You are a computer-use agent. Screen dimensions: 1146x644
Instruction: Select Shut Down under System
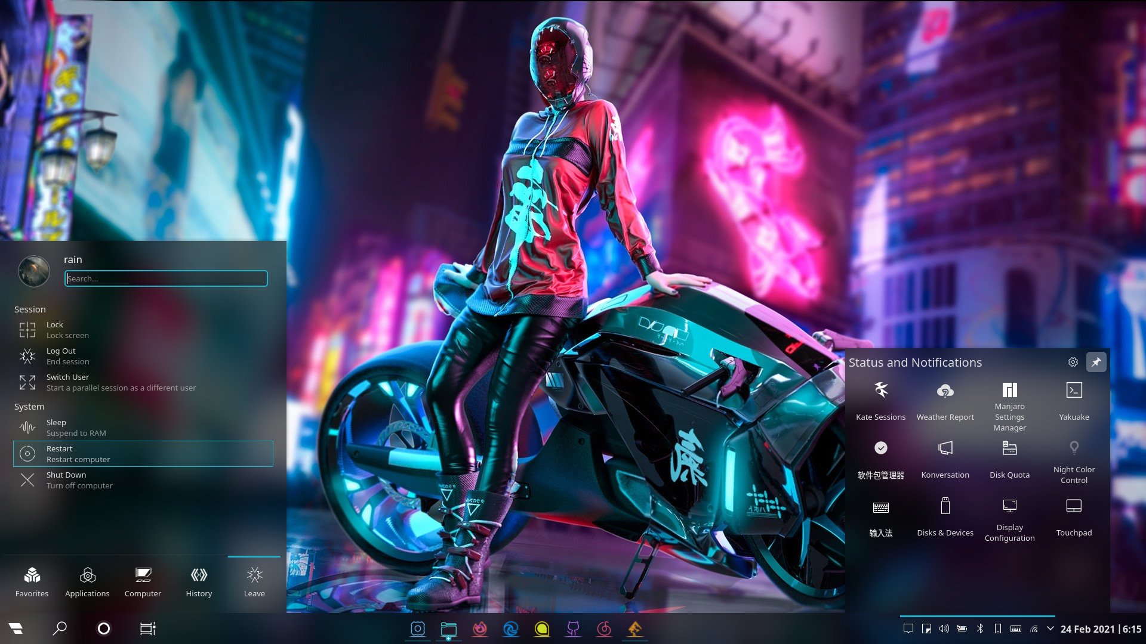point(143,480)
